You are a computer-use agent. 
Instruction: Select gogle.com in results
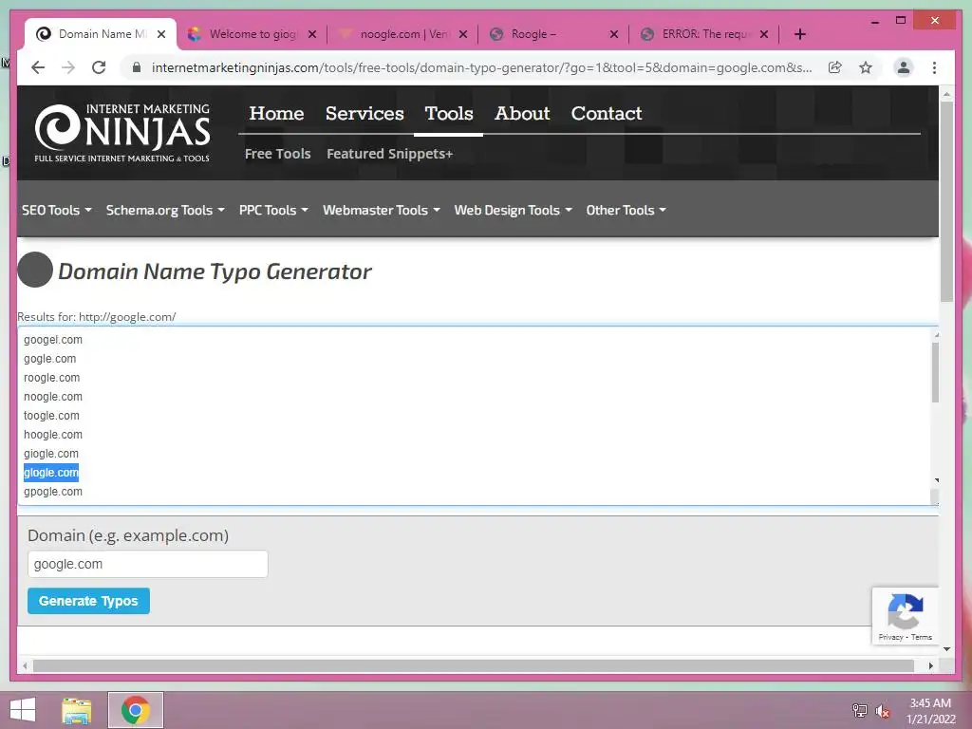(49, 359)
